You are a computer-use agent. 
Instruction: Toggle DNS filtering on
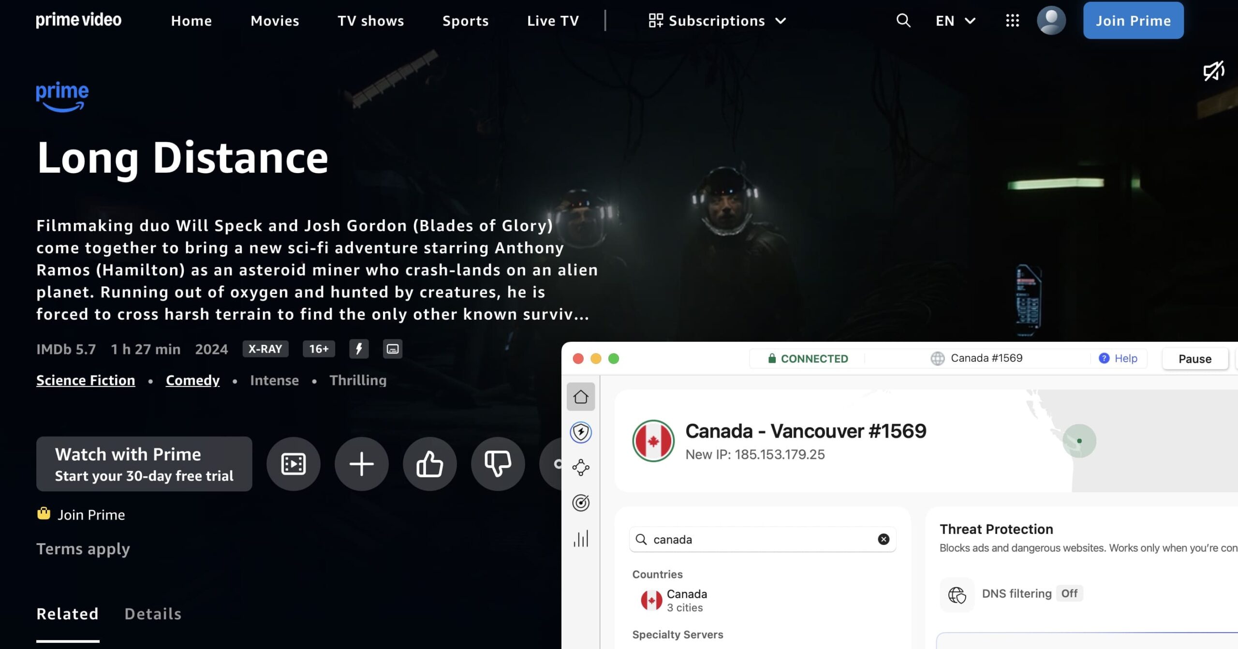tap(1069, 593)
